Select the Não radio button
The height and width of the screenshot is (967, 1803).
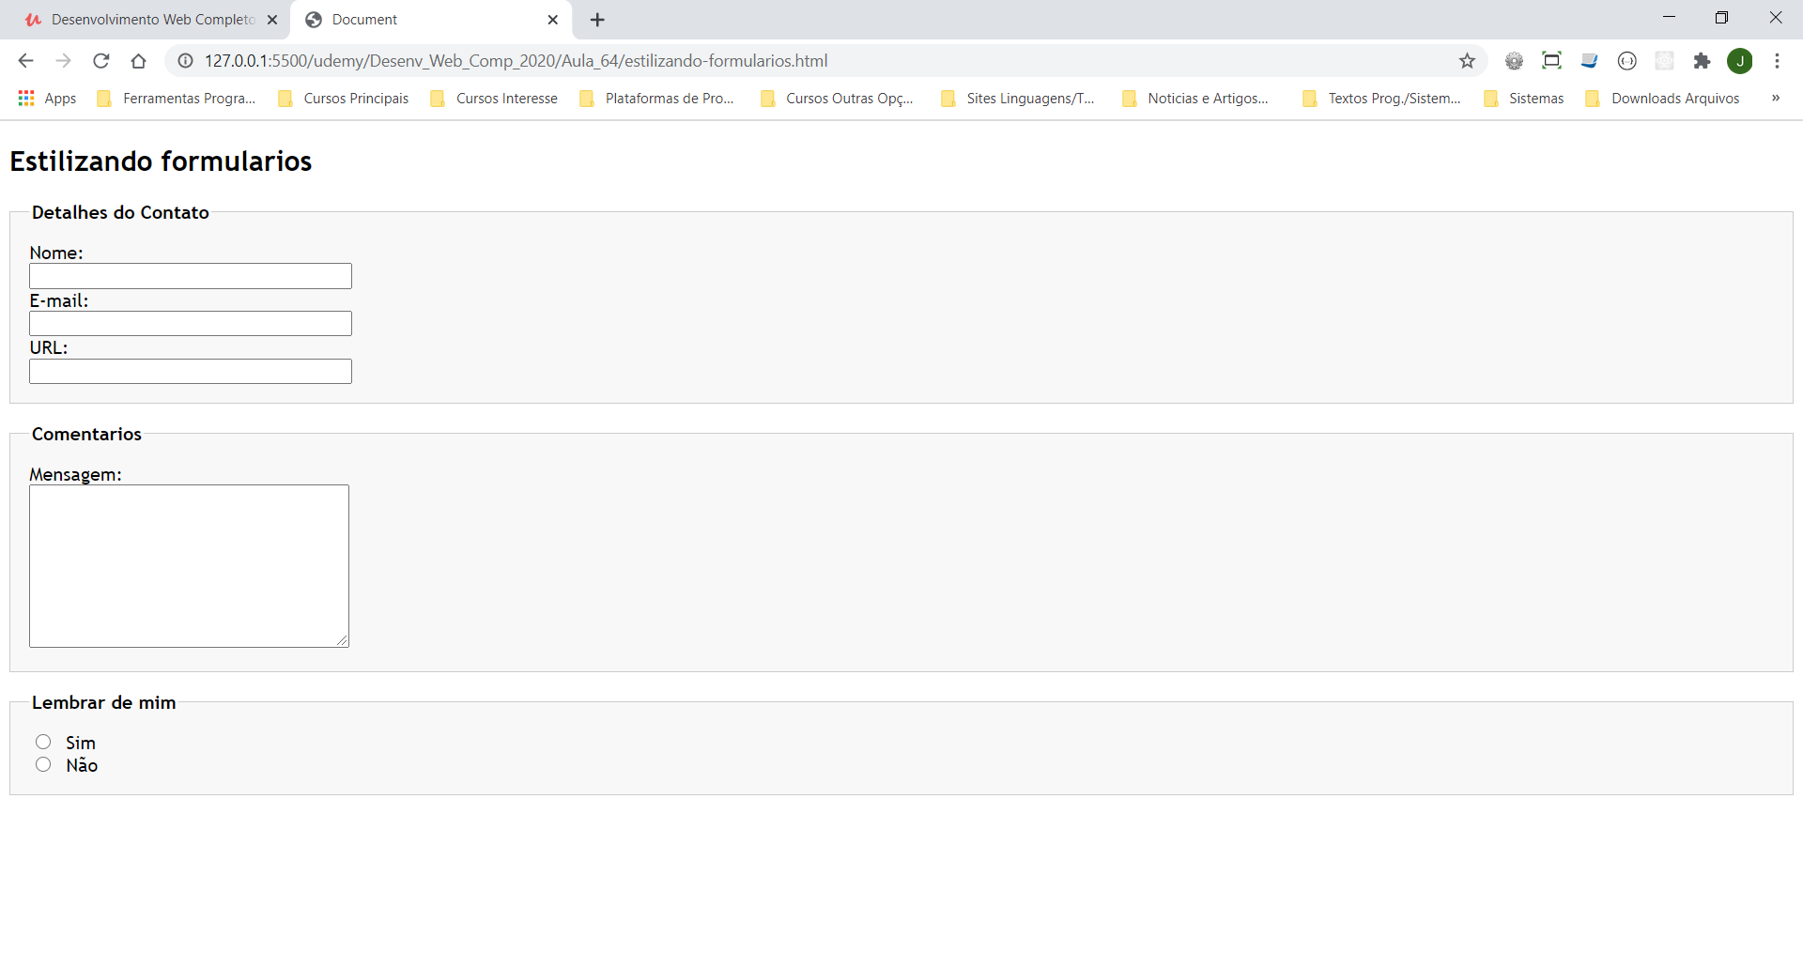point(43,765)
